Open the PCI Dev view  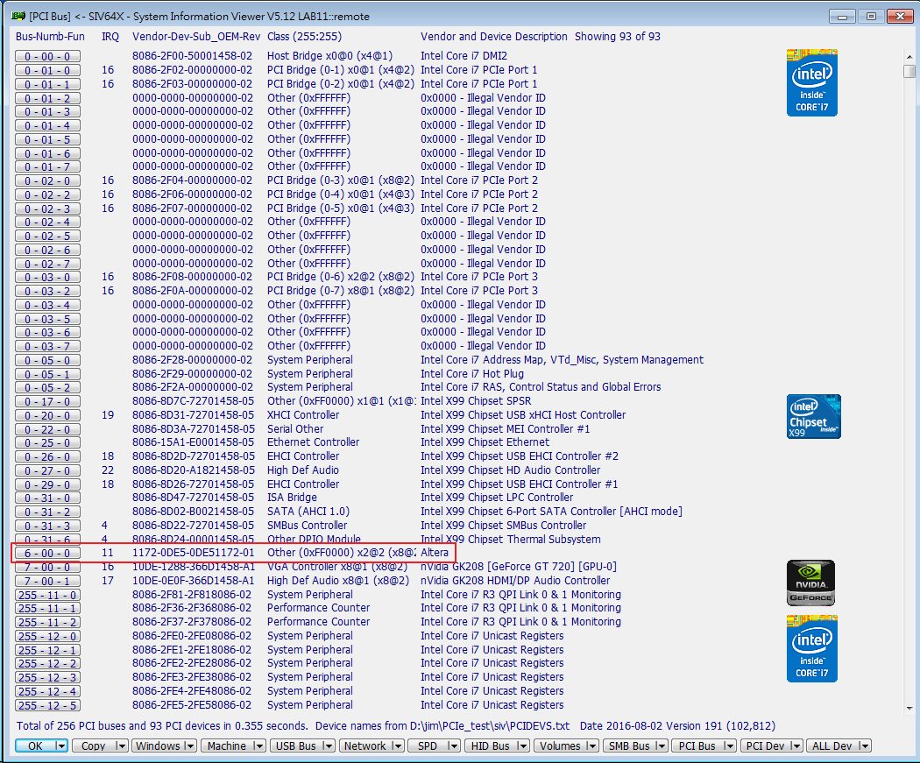[x=765, y=745]
